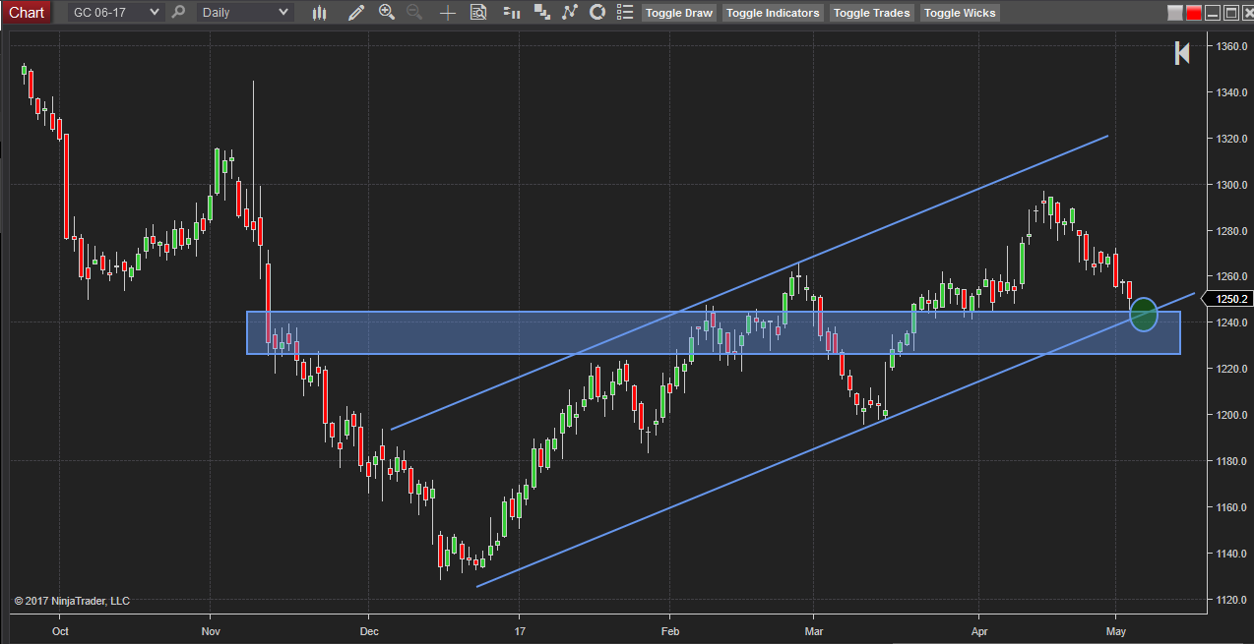Screen dimensions: 1254x644
Task: Click the red window link square
Action: coord(1194,14)
